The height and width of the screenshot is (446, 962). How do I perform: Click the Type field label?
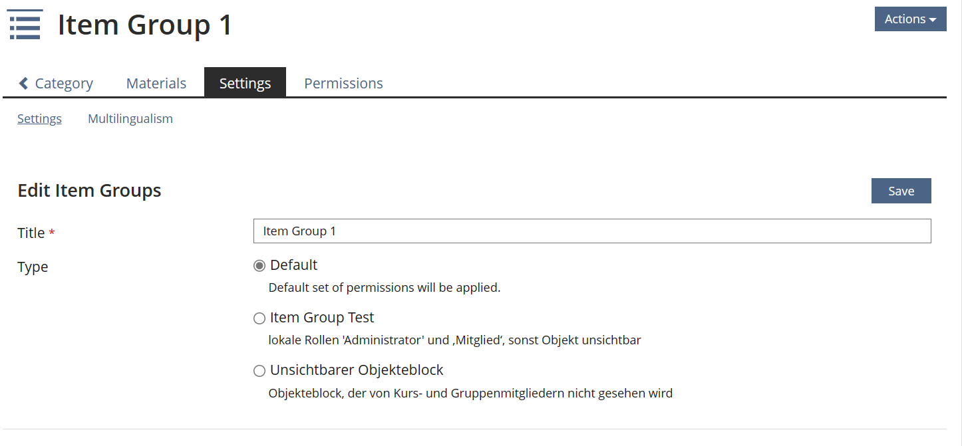[x=33, y=267]
